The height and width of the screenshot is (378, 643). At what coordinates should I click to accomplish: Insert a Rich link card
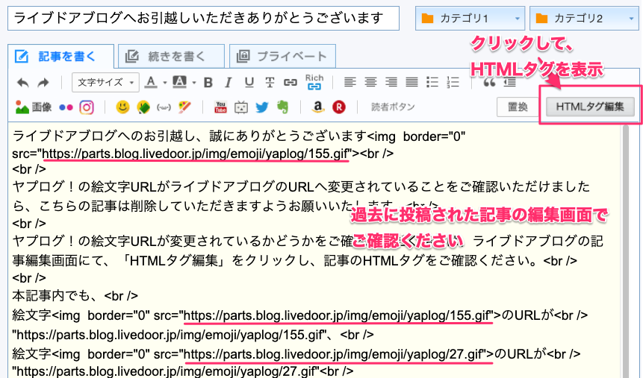pos(314,82)
